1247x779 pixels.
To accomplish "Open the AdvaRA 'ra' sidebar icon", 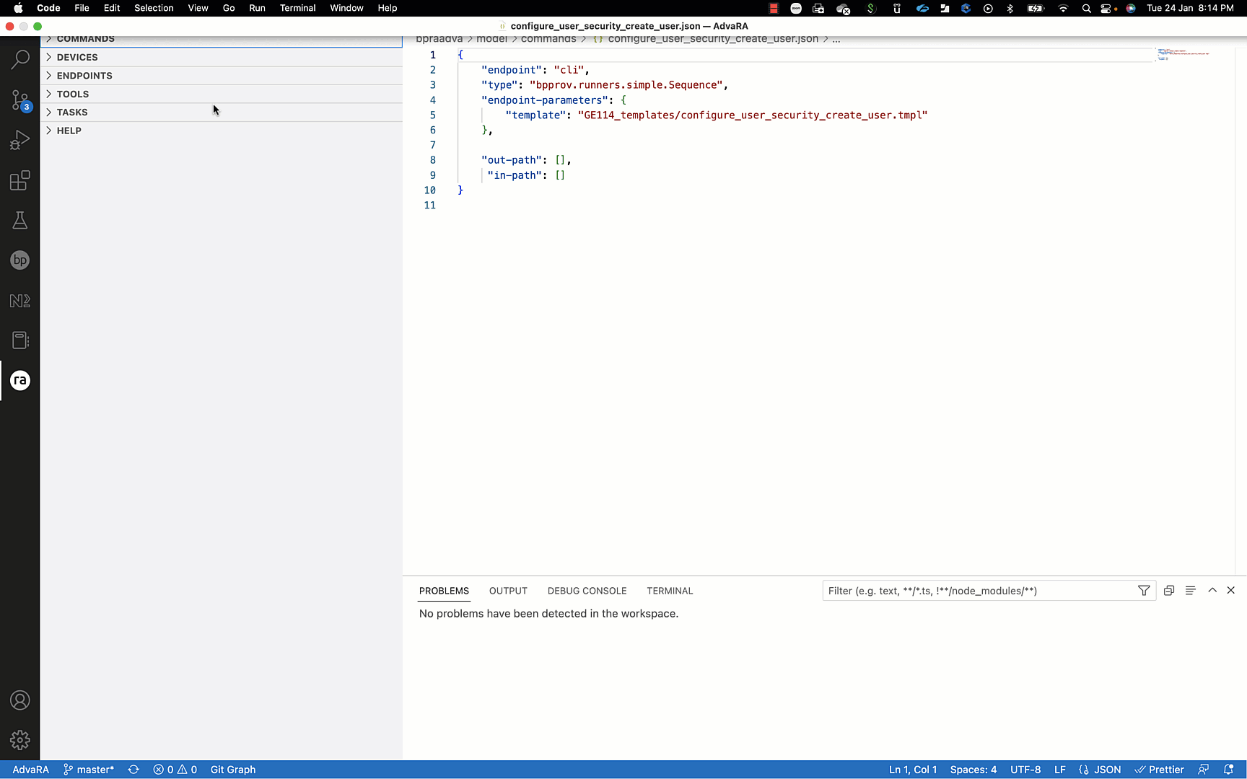I will [x=19, y=381].
